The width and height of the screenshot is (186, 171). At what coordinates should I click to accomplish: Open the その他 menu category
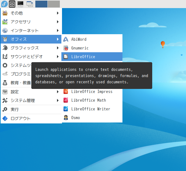31,13
